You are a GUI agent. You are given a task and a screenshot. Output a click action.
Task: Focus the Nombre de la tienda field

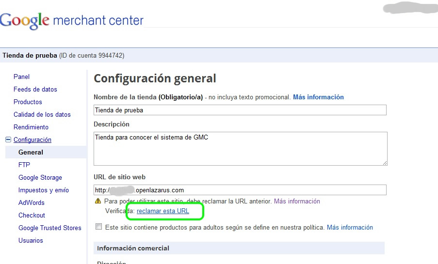pyautogui.click(x=240, y=110)
